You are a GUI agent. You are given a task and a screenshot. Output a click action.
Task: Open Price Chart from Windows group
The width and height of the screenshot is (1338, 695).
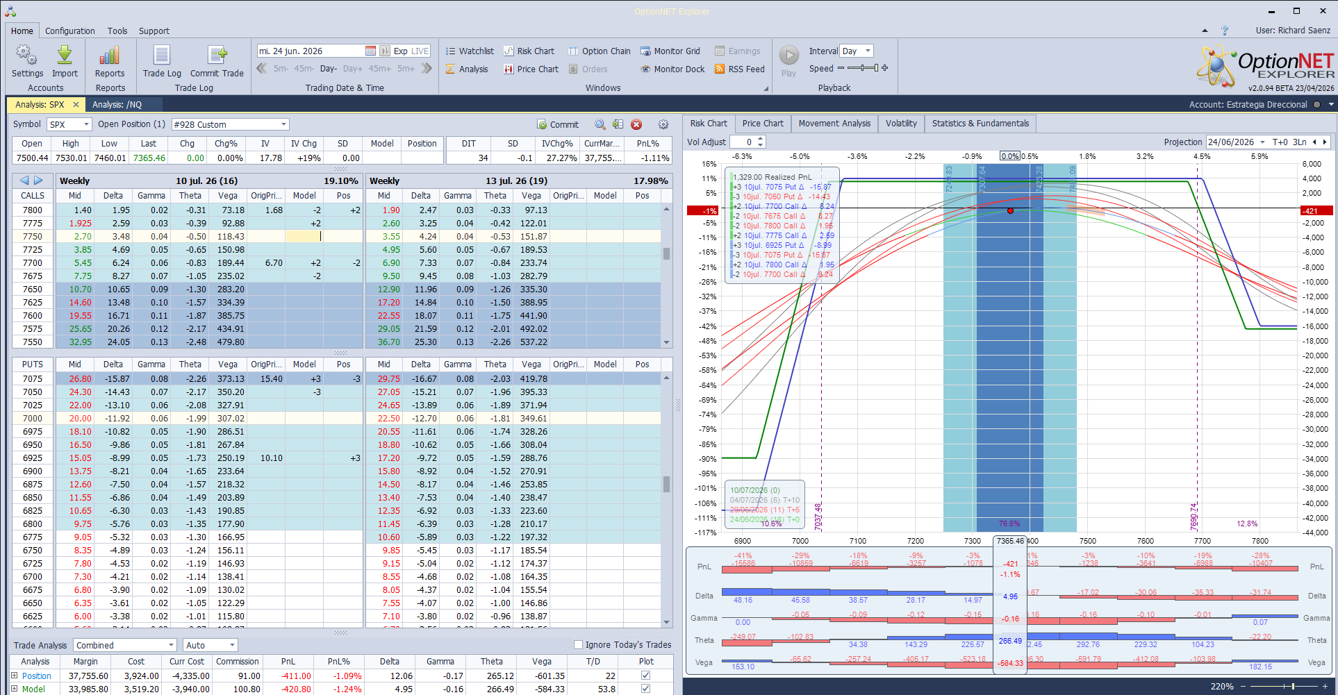pyautogui.click(x=531, y=69)
